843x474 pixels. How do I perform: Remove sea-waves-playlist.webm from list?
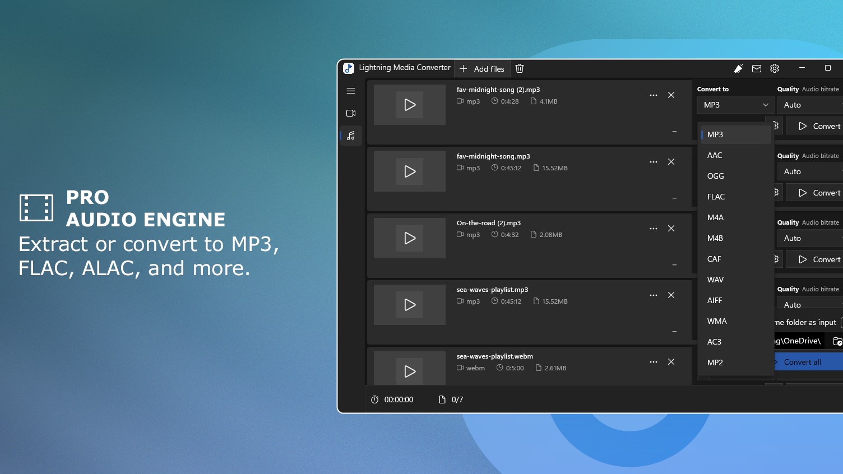click(671, 362)
